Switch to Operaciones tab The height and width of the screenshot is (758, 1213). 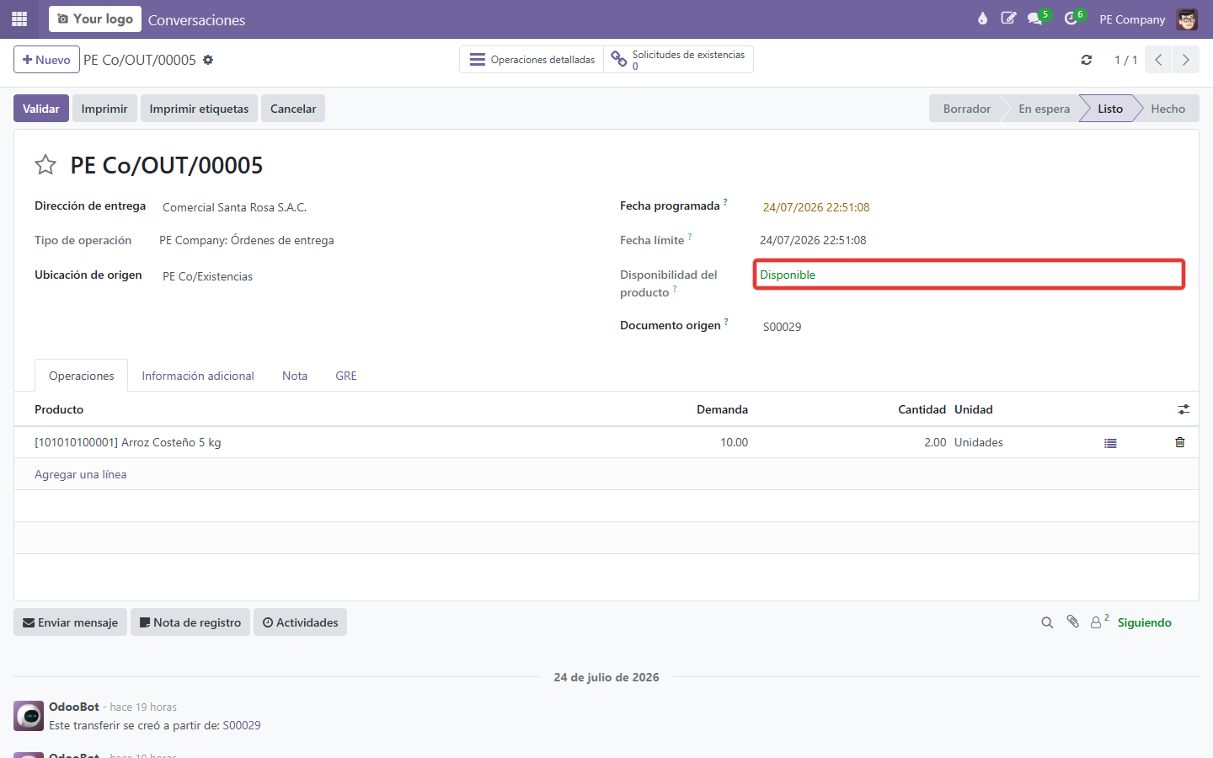click(82, 376)
